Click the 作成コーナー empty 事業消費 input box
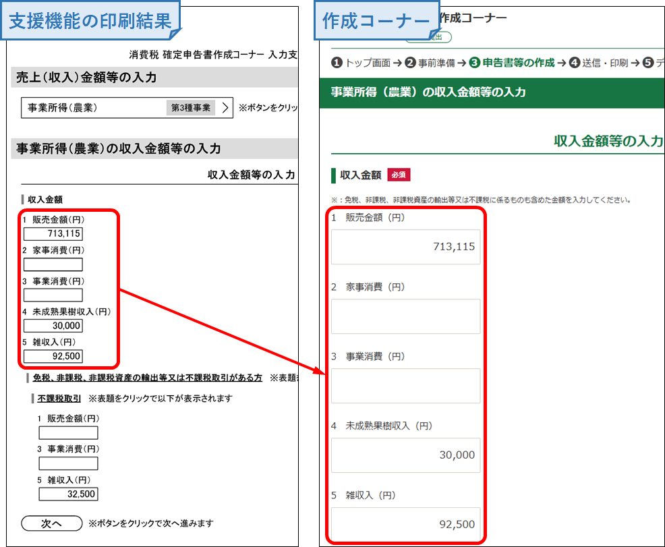 coord(405,386)
